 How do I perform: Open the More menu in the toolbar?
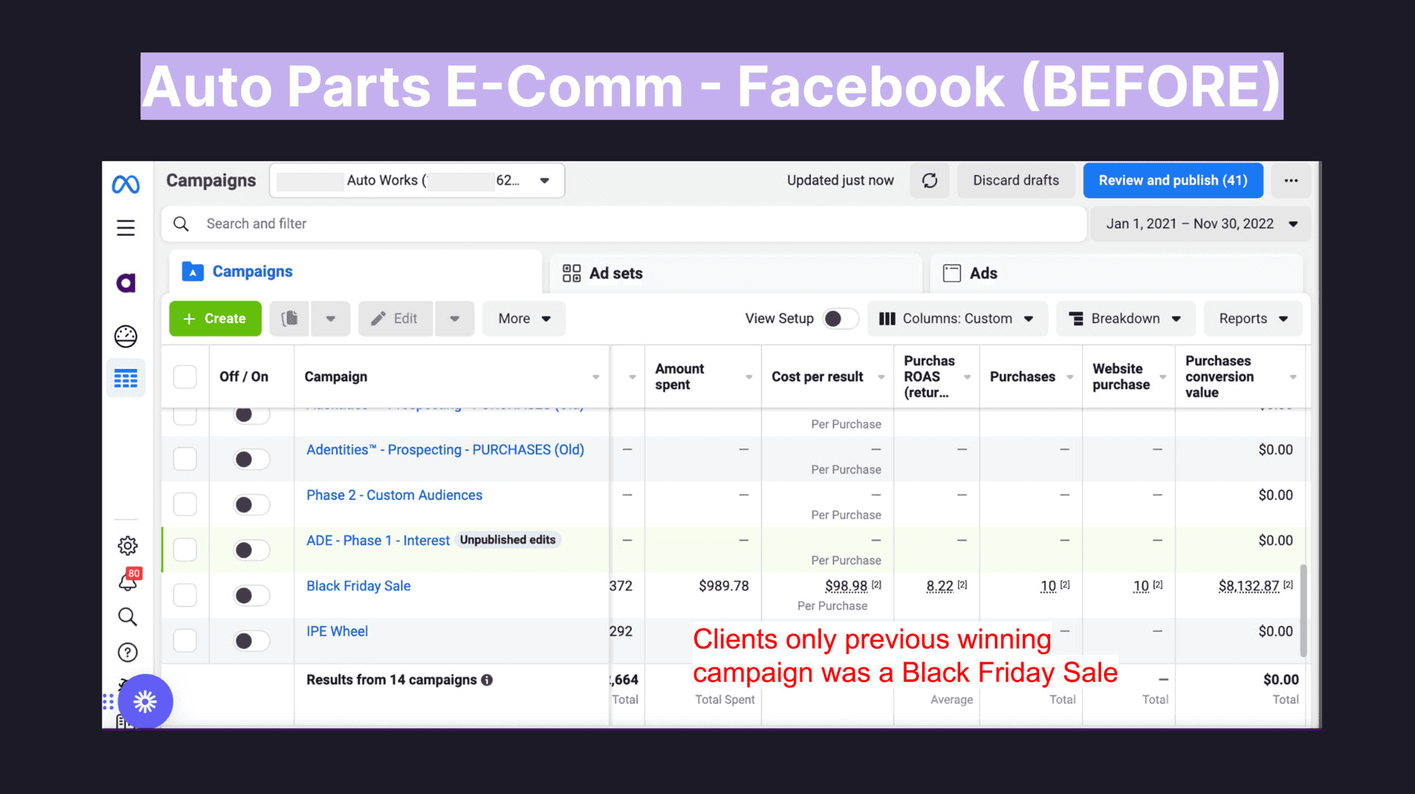[523, 318]
